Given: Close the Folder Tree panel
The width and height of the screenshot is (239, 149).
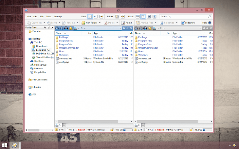Looking at the screenshot, I should click(52, 27).
